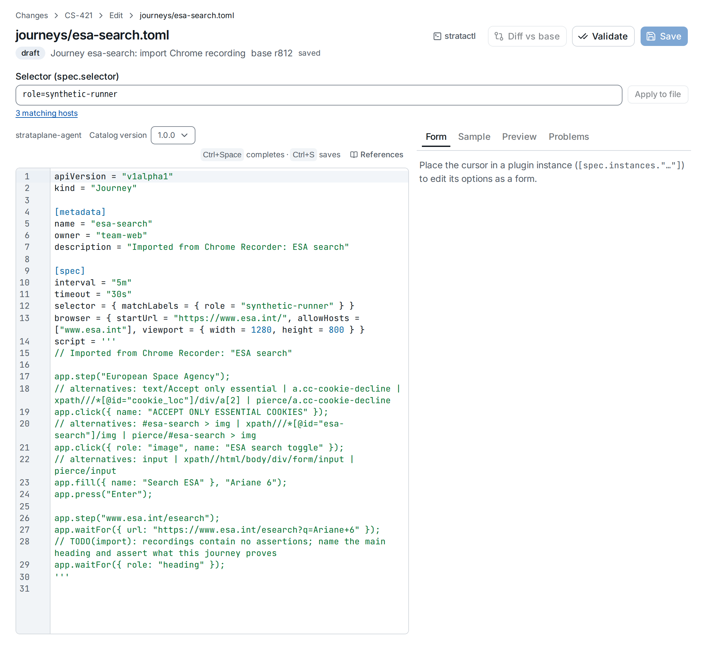Click the name = "esa-search" line
The image size is (704, 655).
103,224
